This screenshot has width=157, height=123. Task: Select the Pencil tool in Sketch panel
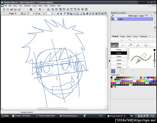coord(122,45)
